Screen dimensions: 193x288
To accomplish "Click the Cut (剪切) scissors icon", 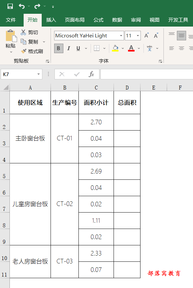I will [23, 32].
